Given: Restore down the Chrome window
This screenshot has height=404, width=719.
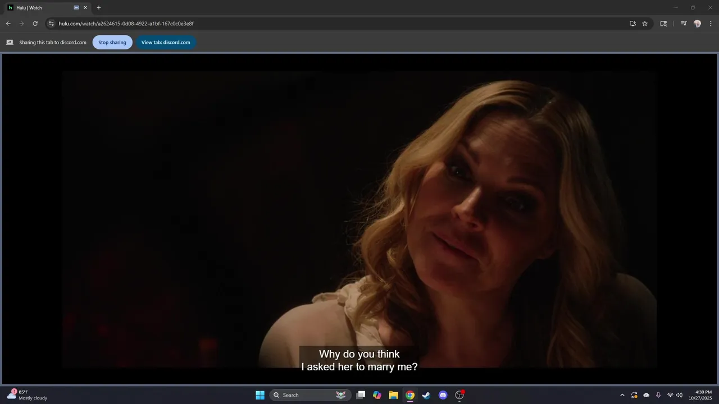Looking at the screenshot, I should [693, 7].
